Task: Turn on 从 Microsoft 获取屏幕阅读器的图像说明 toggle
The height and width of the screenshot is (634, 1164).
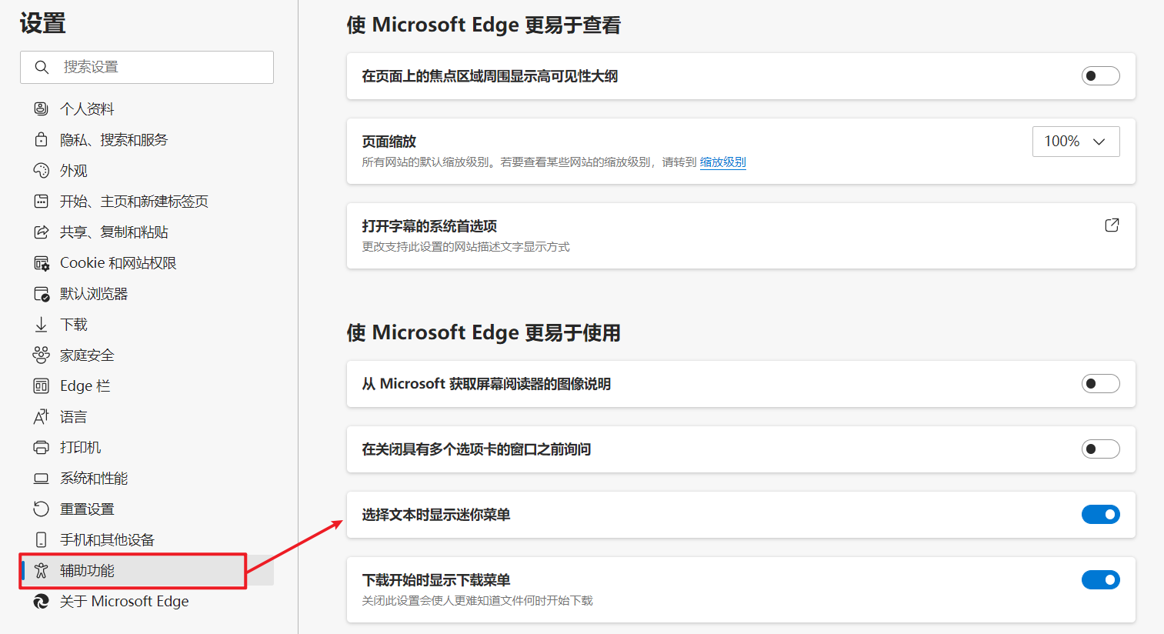Action: click(x=1101, y=384)
